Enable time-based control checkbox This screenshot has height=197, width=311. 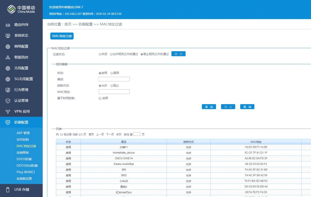pyautogui.click(x=100, y=98)
